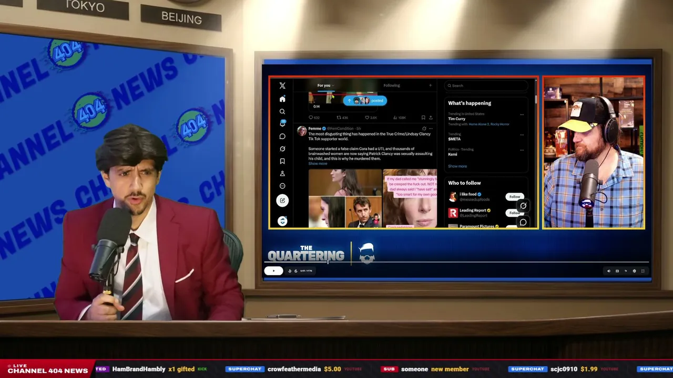
Task: Open the video player settings gear
Action: 634,271
